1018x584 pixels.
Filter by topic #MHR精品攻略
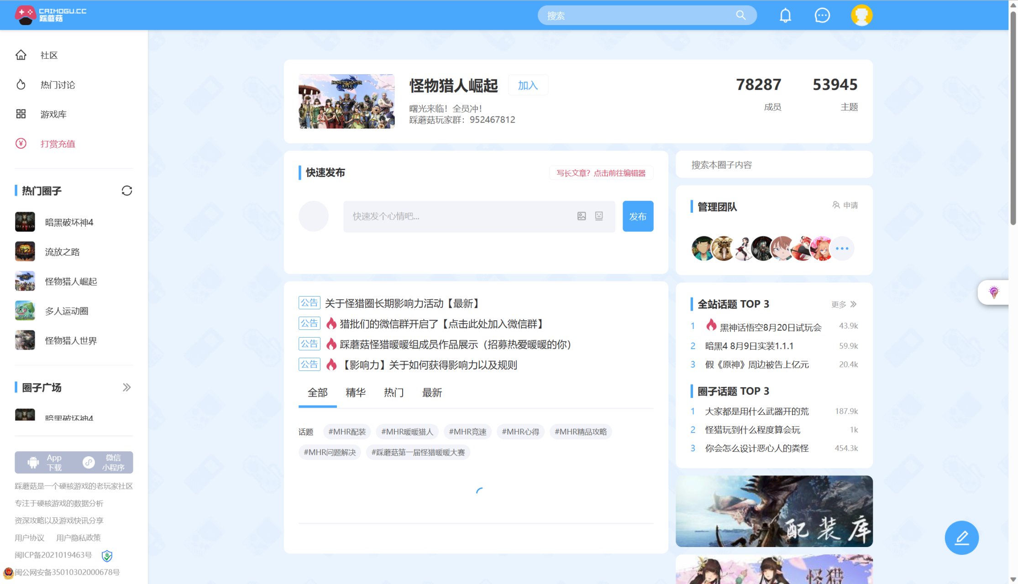click(x=581, y=432)
